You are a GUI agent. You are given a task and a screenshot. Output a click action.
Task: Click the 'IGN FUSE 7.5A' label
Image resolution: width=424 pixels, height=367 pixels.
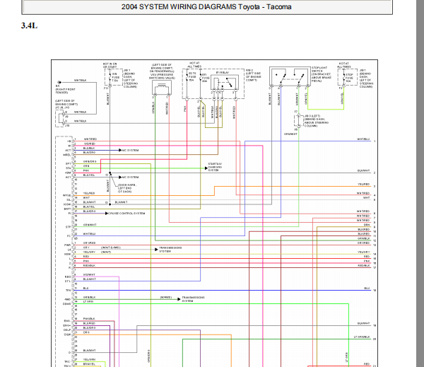[115, 77]
